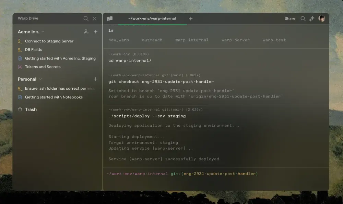The height and width of the screenshot is (204, 343).
Task: Open the DB Fields workflow
Action: (x=33, y=50)
